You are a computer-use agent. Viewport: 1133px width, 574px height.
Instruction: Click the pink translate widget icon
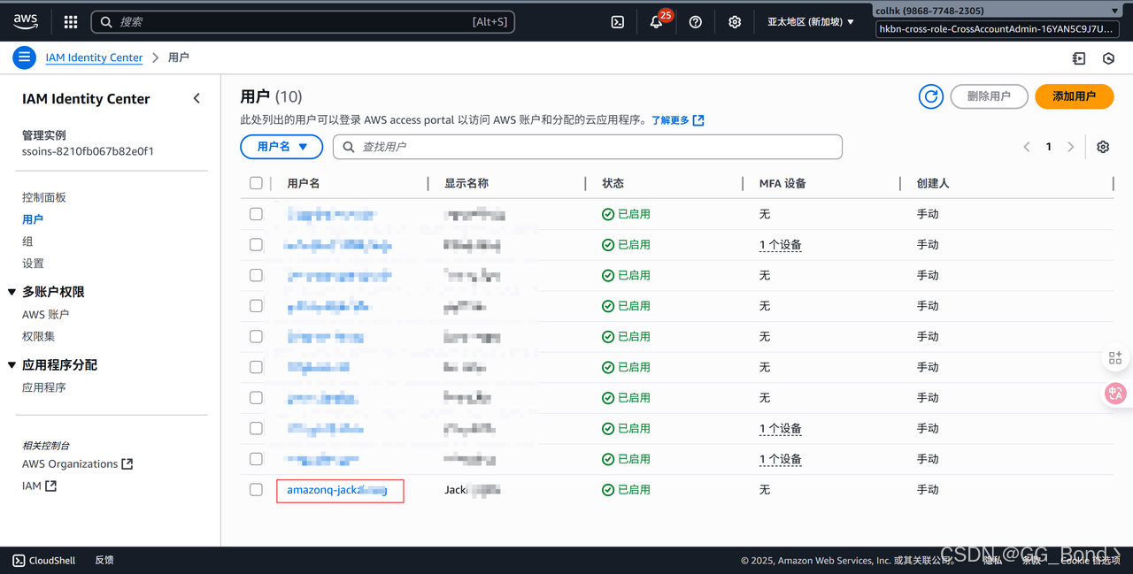pos(1115,394)
